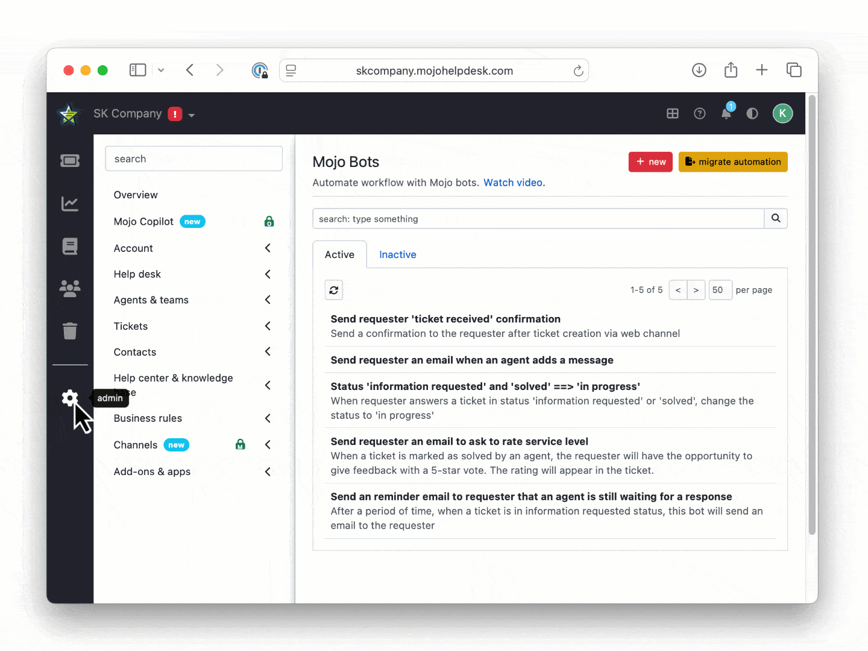Click the bot search input field
The image size is (868, 651).
[x=538, y=219]
